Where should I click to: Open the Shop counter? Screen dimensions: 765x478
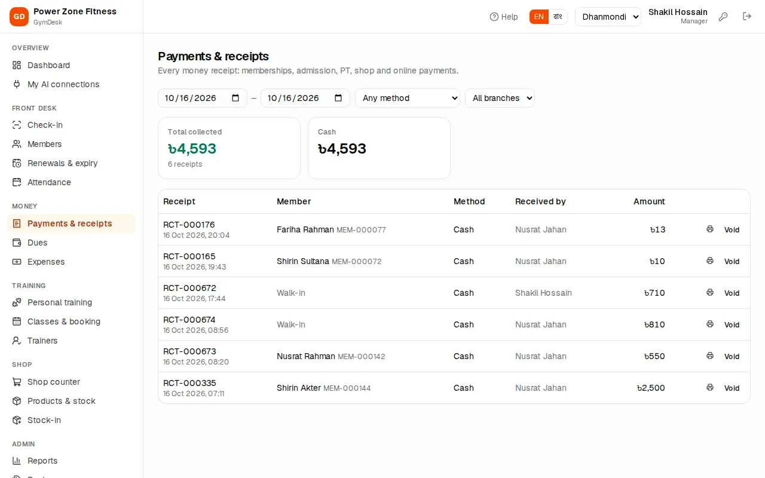72,382
